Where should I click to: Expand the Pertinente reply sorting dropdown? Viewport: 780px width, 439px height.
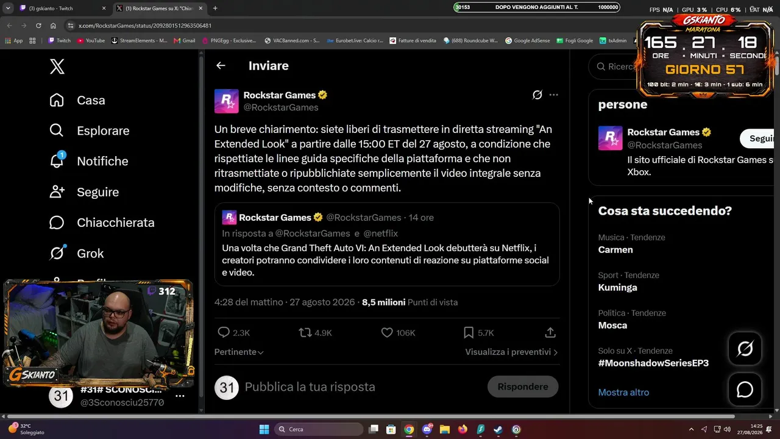point(239,352)
